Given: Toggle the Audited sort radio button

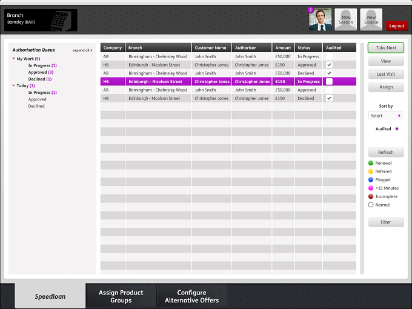Looking at the screenshot, I should point(397,128).
